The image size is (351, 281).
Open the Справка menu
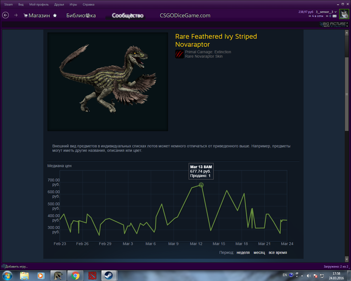[x=89, y=4]
